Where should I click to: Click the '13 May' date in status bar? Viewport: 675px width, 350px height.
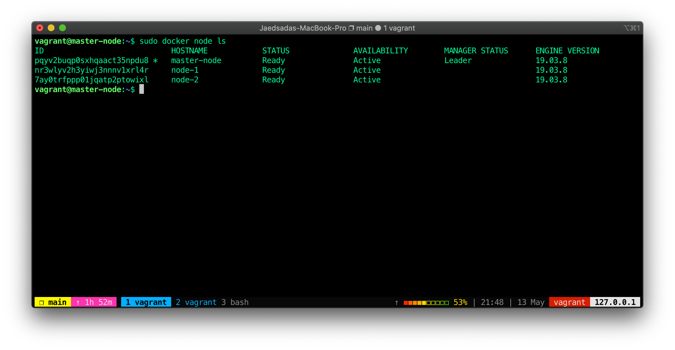531,302
